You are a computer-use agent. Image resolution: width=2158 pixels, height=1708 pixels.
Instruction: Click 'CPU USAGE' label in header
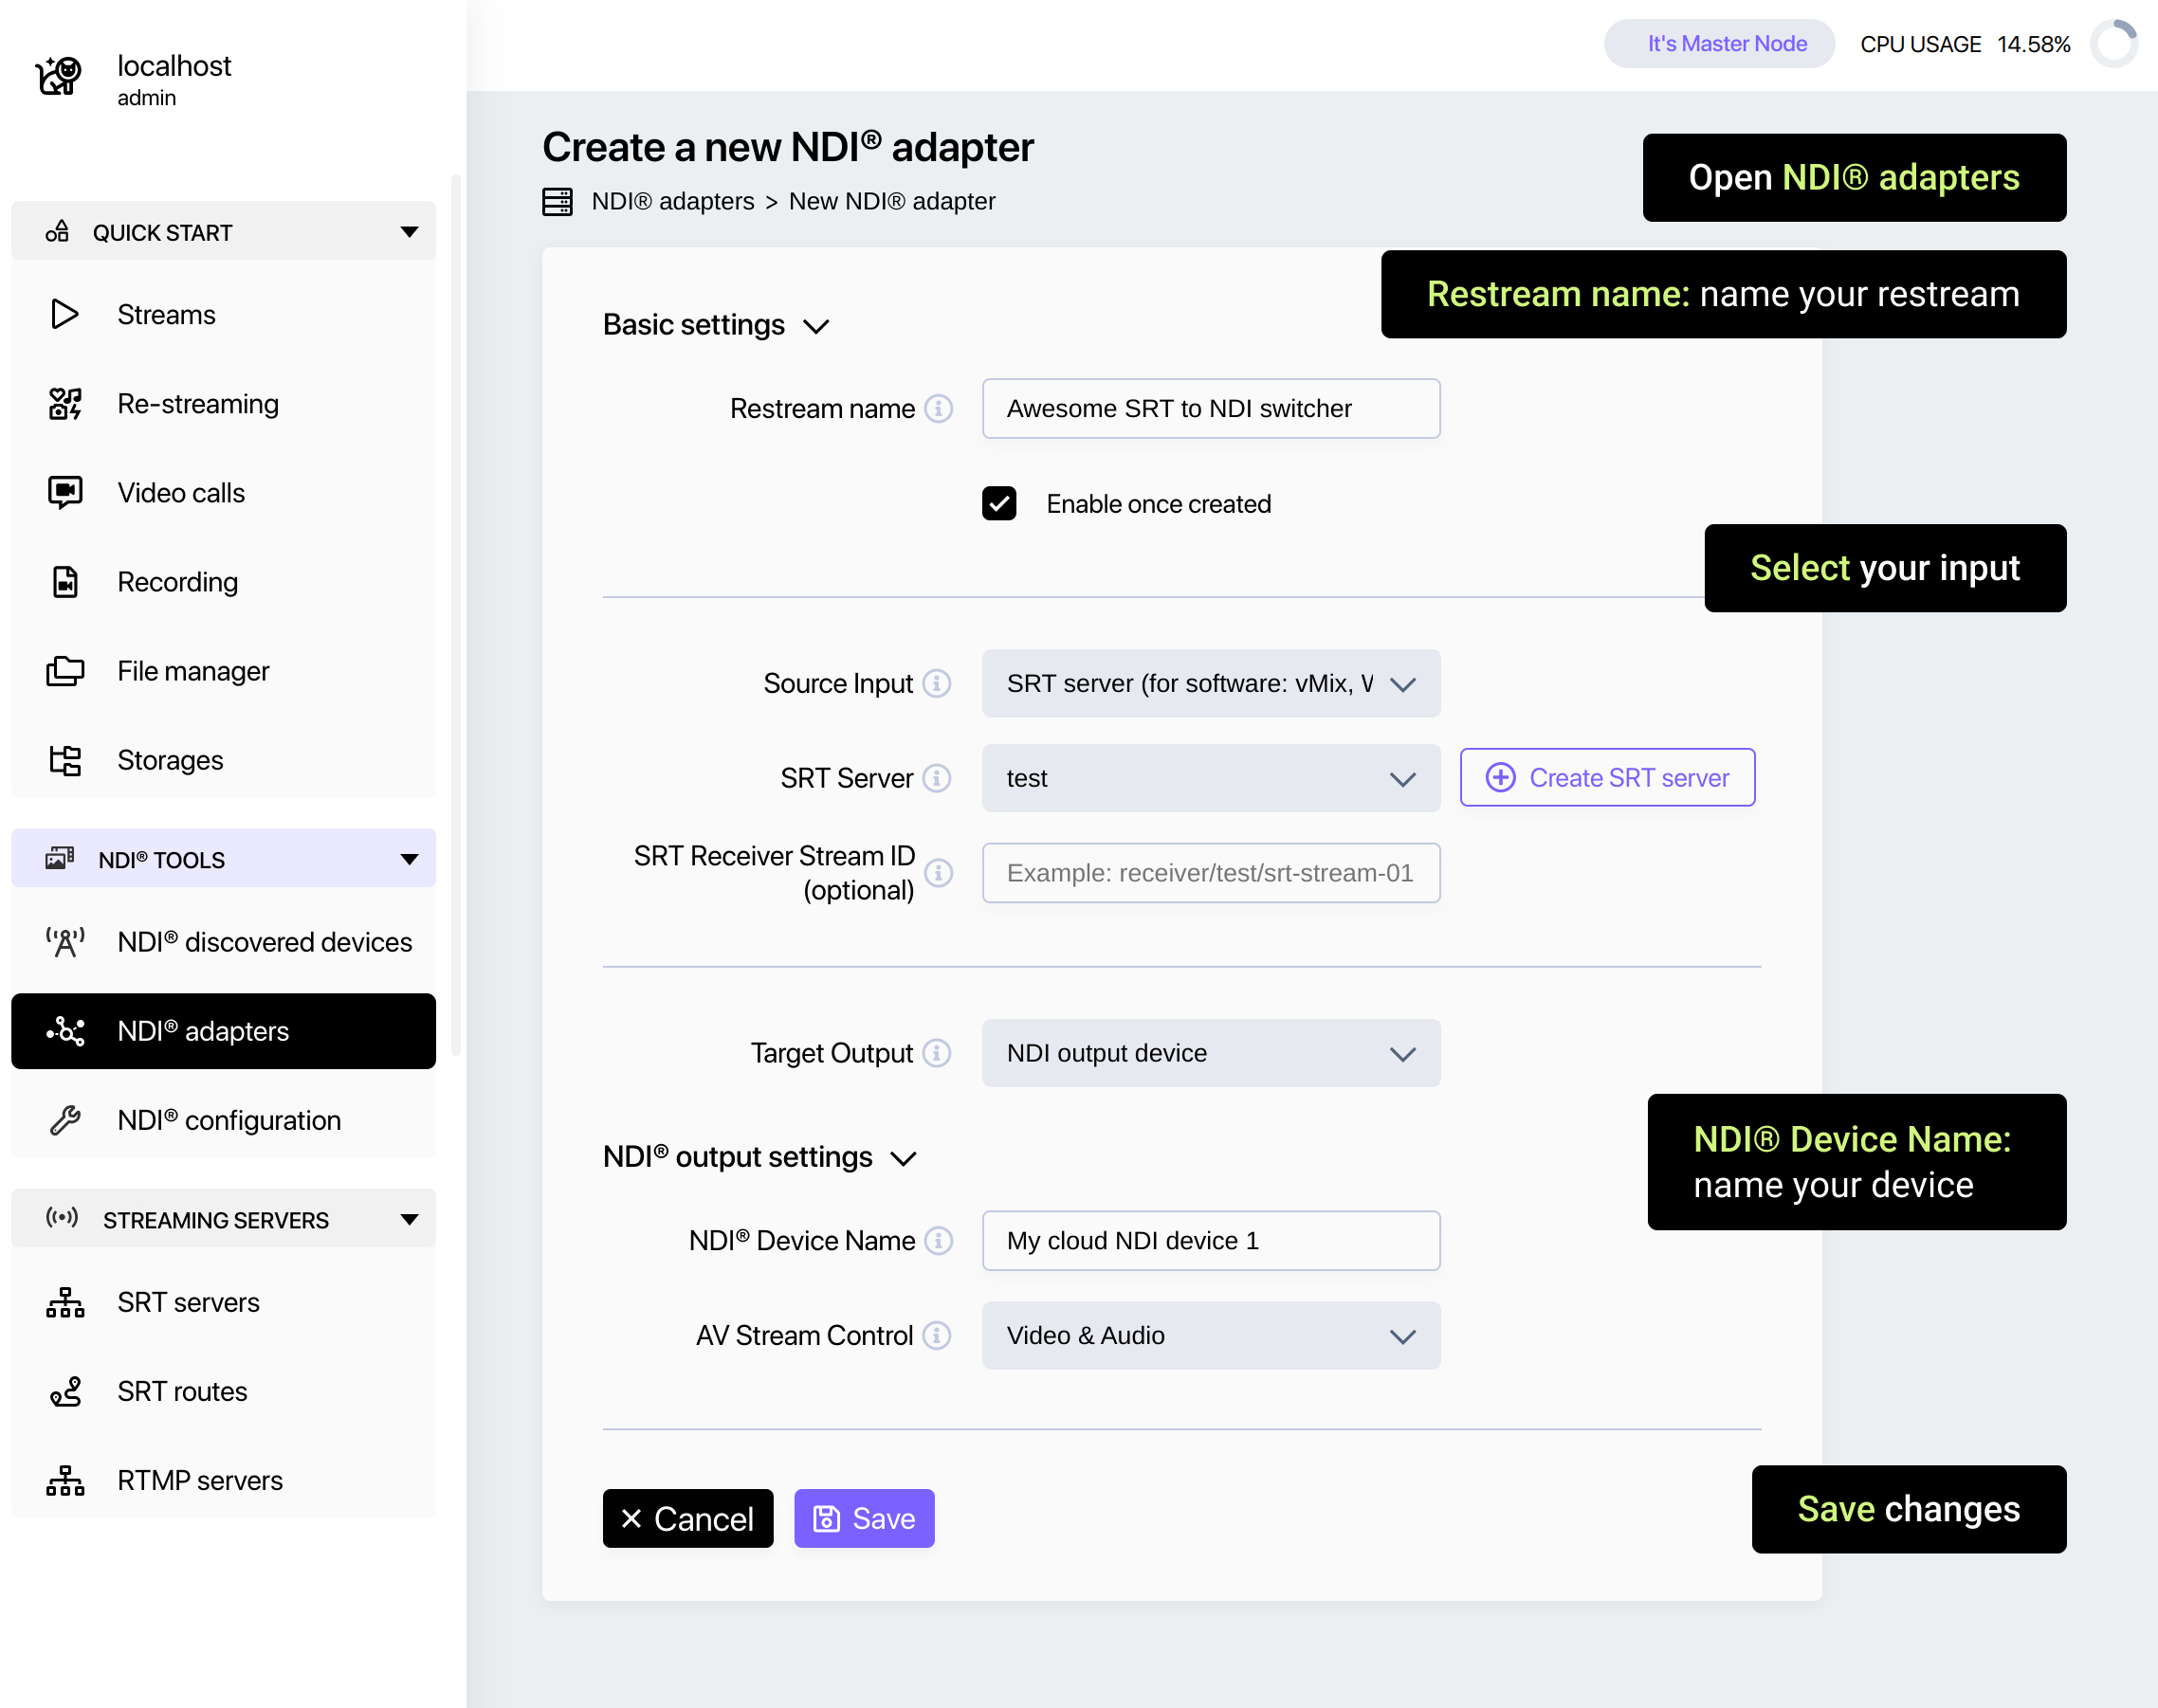click(1920, 44)
